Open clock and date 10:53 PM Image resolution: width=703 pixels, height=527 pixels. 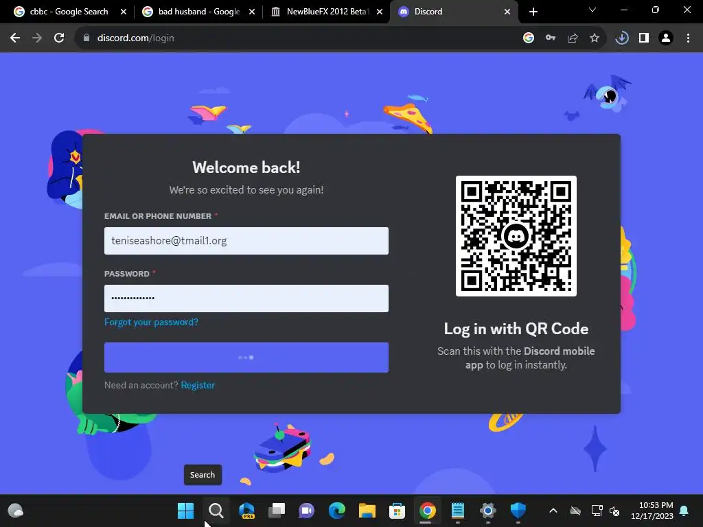tap(652, 511)
